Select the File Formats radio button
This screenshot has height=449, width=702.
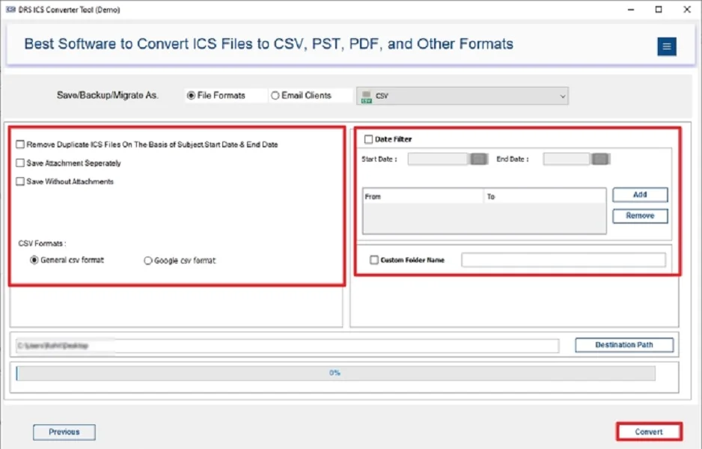192,96
